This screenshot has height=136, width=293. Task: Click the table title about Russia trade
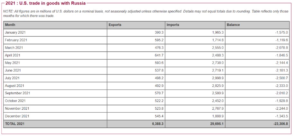46,4
